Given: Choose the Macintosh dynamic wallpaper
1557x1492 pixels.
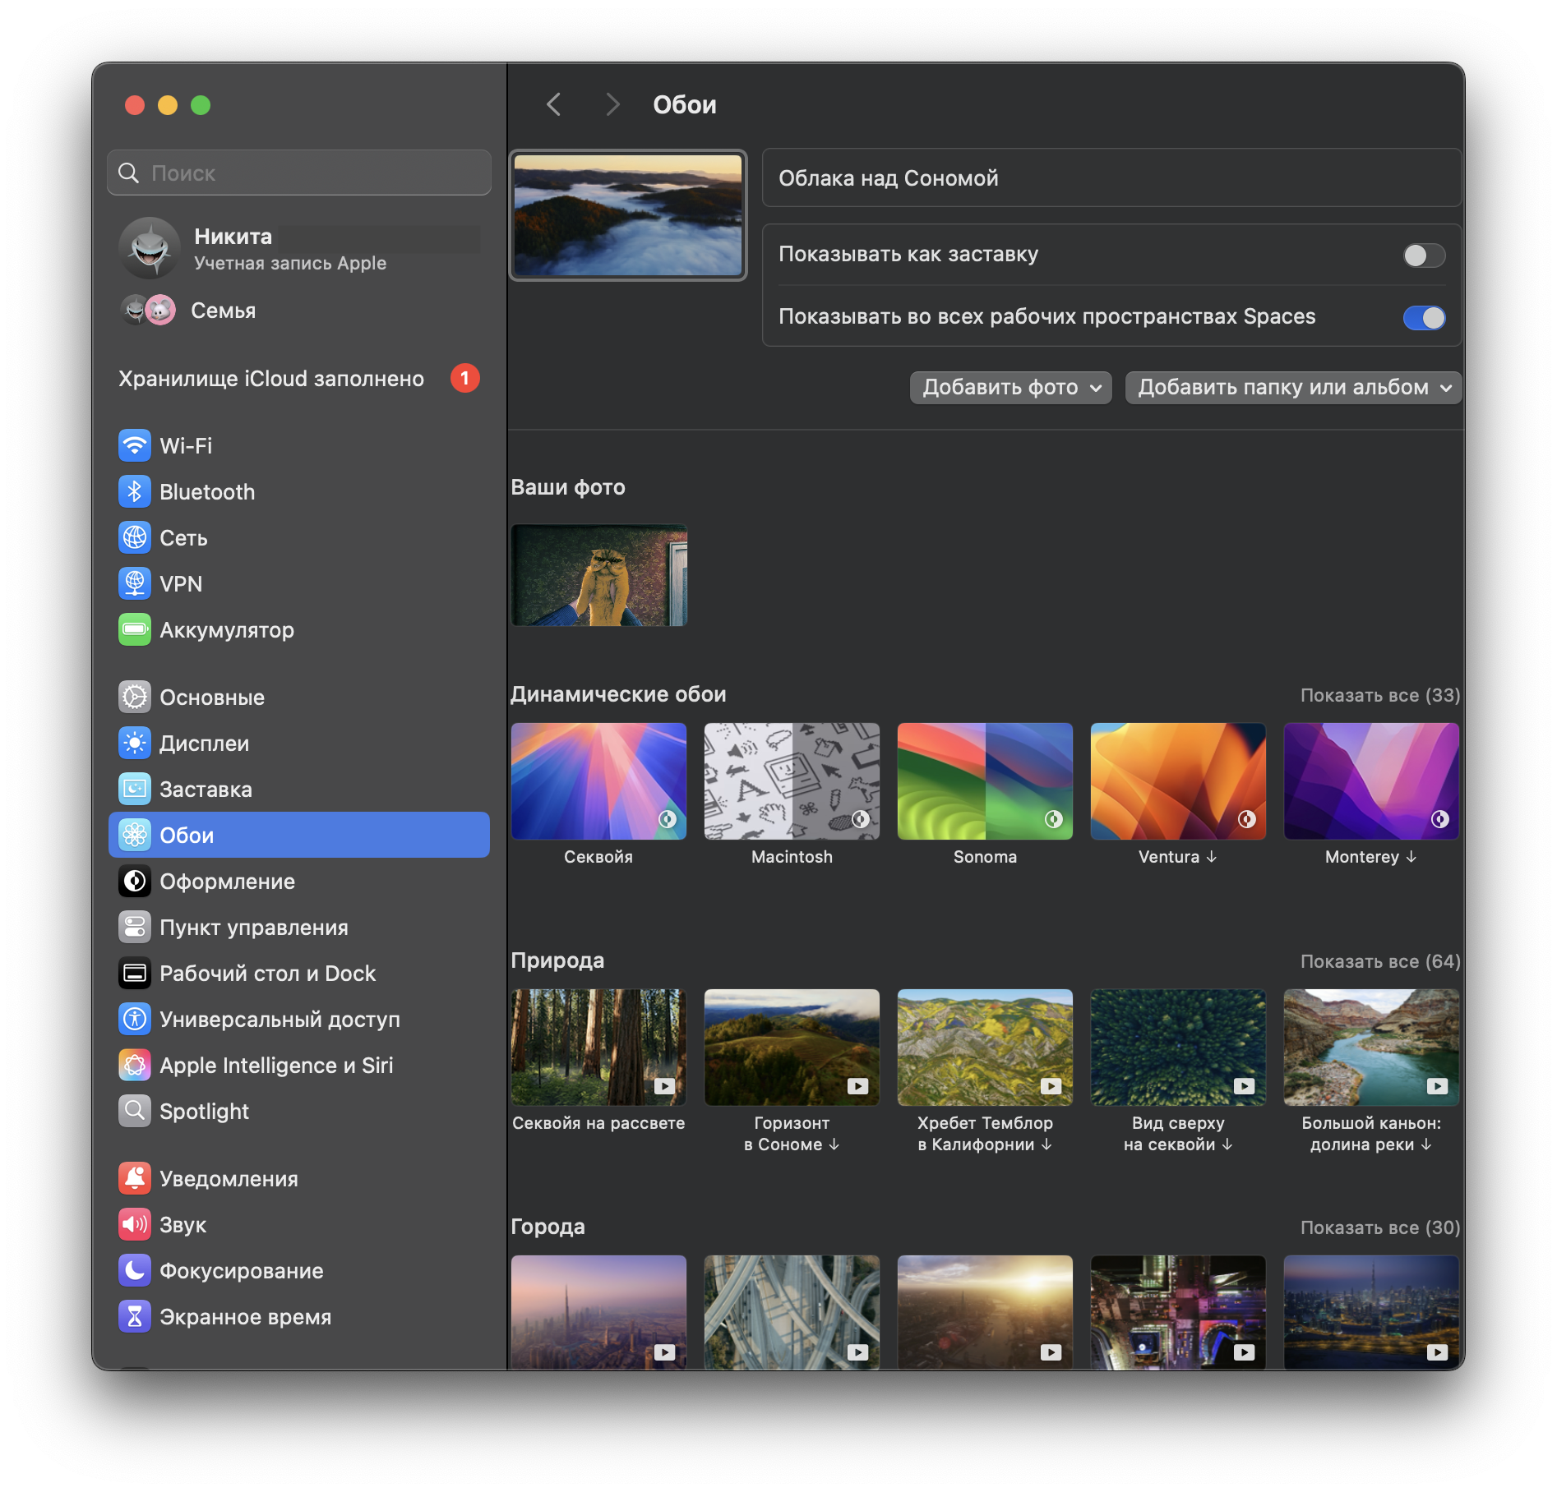Looking at the screenshot, I should [792, 781].
